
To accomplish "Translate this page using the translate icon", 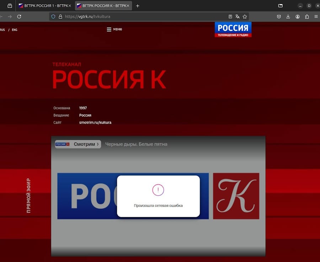I will point(238,17).
